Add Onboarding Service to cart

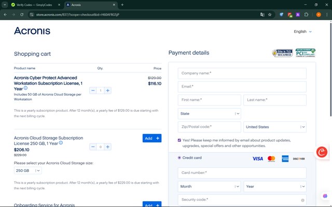pyautogui.click(x=152, y=204)
